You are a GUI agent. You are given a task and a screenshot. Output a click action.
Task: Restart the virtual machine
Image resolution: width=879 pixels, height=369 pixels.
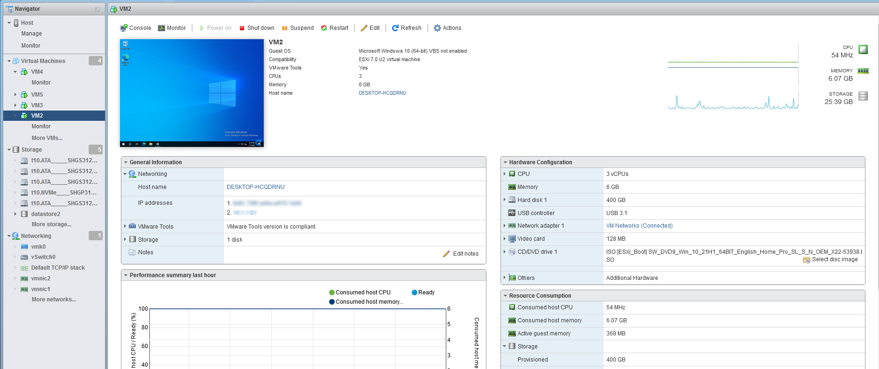[x=335, y=28]
